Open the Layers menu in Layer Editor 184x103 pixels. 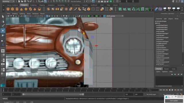click(158, 72)
